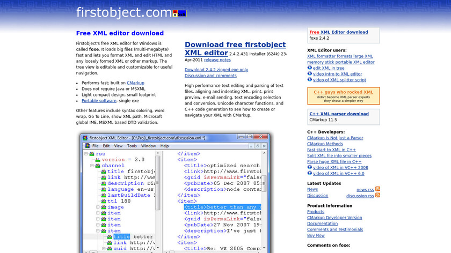The height and width of the screenshot is (253, 451).
Task: Open Discussion and comments link
Action: pyautogui.click(x=210, y=76)
